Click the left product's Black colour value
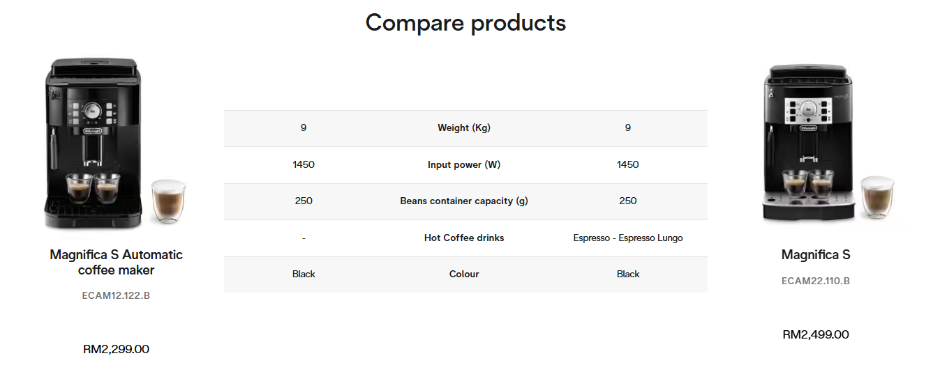 pos(304,274)
